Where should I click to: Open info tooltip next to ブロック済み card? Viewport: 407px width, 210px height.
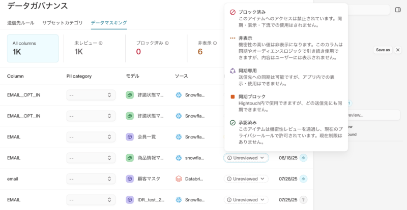[x=167, y=43]
